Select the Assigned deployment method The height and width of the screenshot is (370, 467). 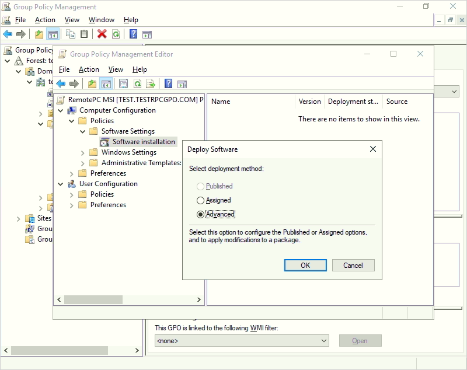(201, 200)
